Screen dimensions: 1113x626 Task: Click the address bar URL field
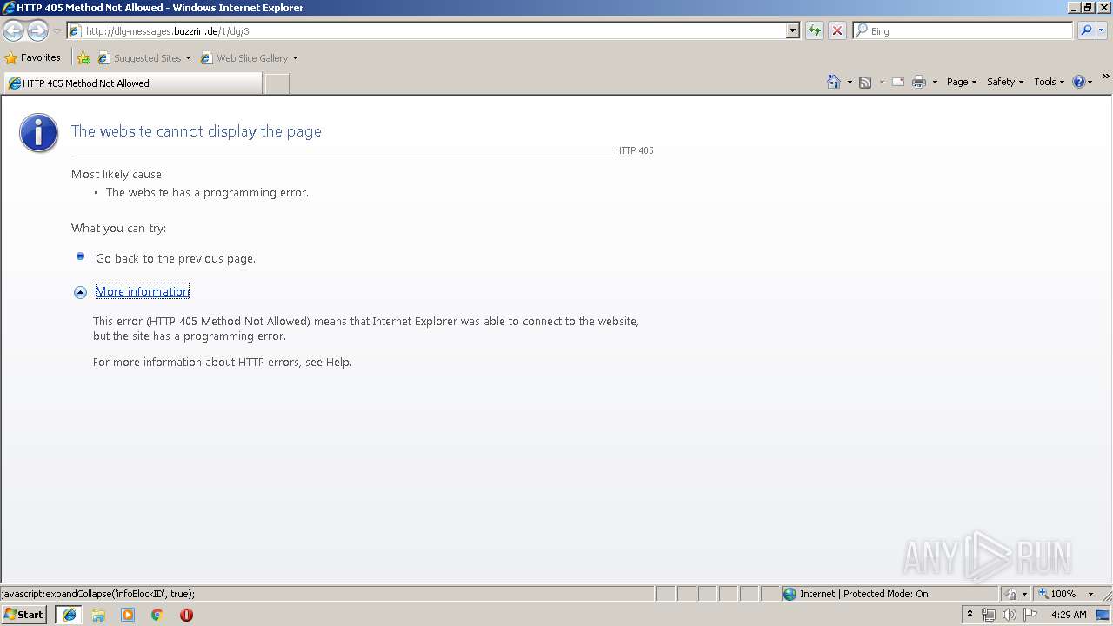(426, 31)
